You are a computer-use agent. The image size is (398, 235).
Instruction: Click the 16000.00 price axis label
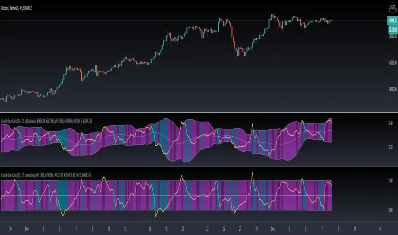pyautogui.click(x=392, y=62)
